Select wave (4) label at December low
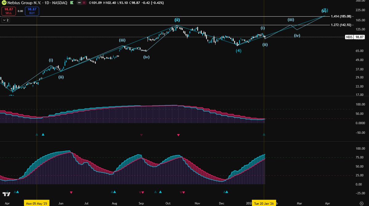Viewport: 369px width, 206px height. pos(238,51)
